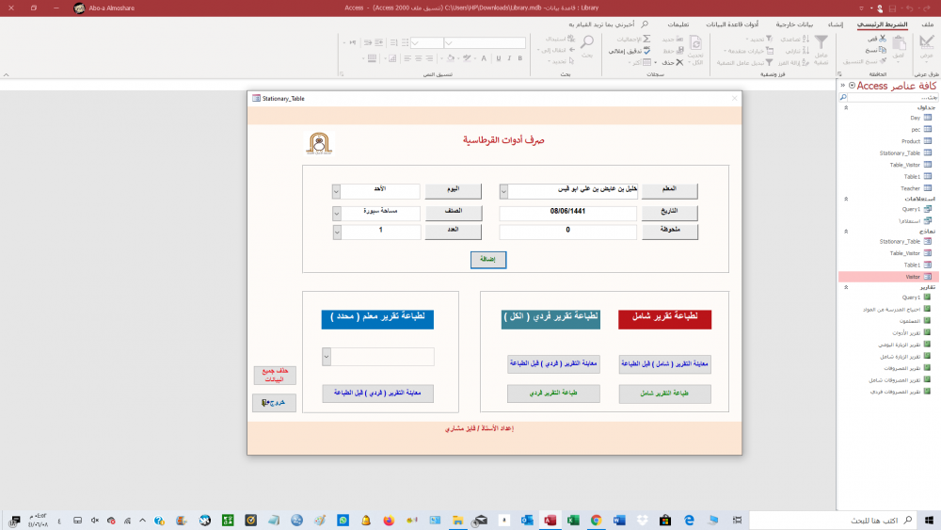Viewport: 941px width, 530px height.
Task: Open Word from the taskbar
Action: pos(619,521)
